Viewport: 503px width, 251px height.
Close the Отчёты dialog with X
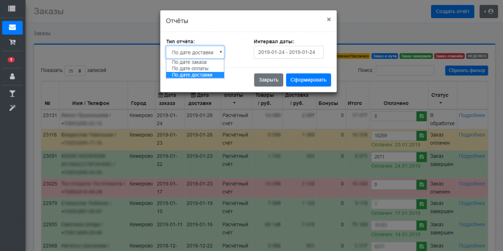point(328,20)
